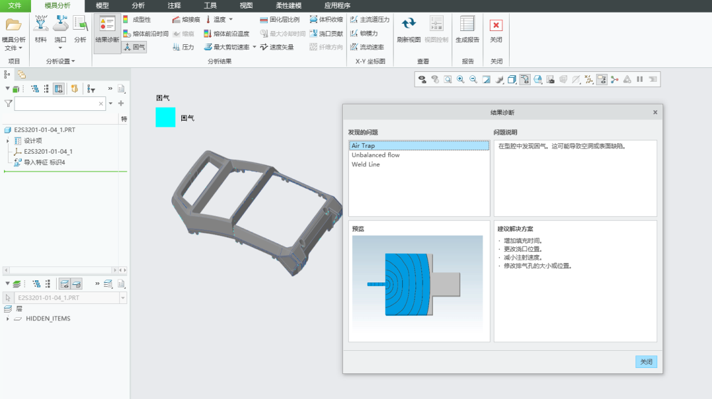Show the 压力 (pressure) result
This screenshot has width=712, height=399.
click(x=183, y=47)
